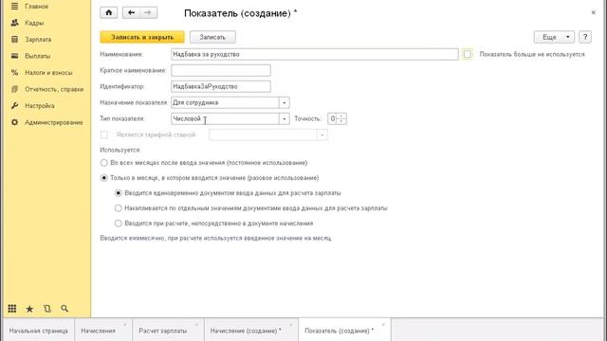Open Главное section in sidebar

coord(37,7)
